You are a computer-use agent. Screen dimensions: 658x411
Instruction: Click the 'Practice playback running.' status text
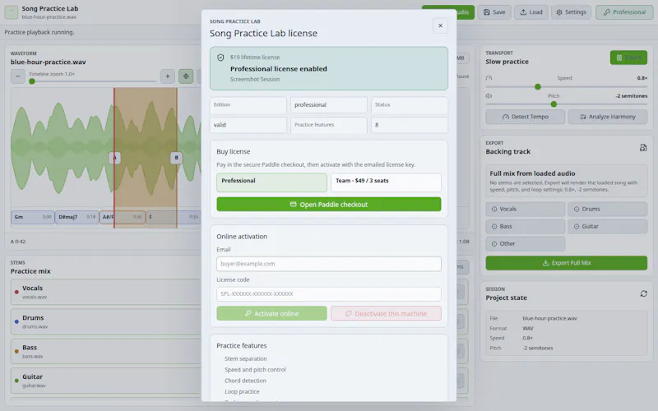(39, 32)
